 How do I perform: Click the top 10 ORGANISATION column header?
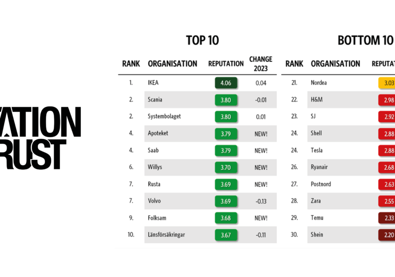172,64
